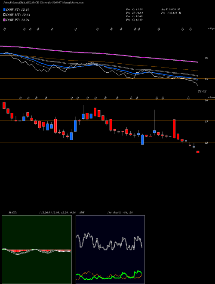
Task: Click the 'ADX' panel label
Action: [82, 213]
